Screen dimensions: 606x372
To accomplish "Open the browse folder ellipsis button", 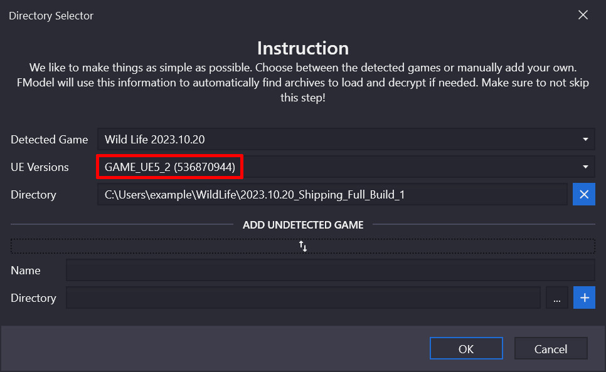I will coord(557,298).
